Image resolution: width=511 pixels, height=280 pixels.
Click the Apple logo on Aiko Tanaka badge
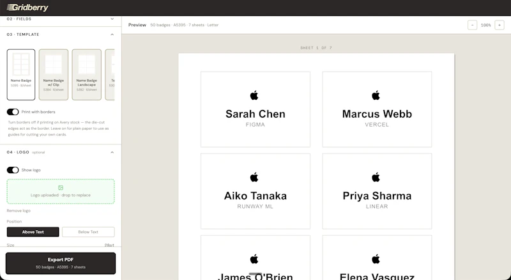coord(254,177)
